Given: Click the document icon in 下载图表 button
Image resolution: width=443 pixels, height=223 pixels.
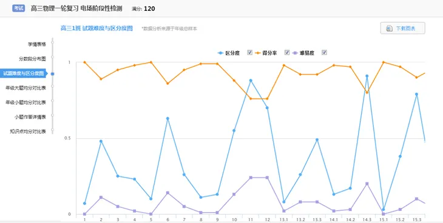Looking at the screenshot, I should click(390, 28).
